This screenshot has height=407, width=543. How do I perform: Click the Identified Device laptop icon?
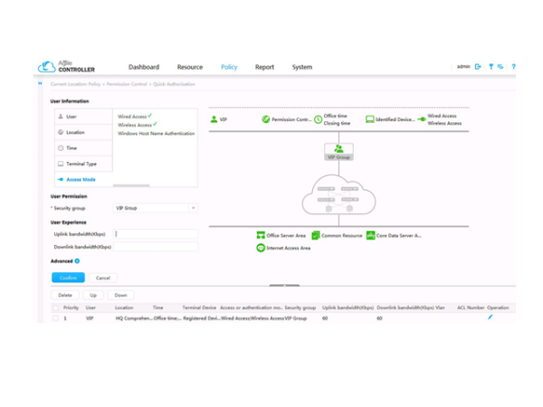click(x=370, y=119)
